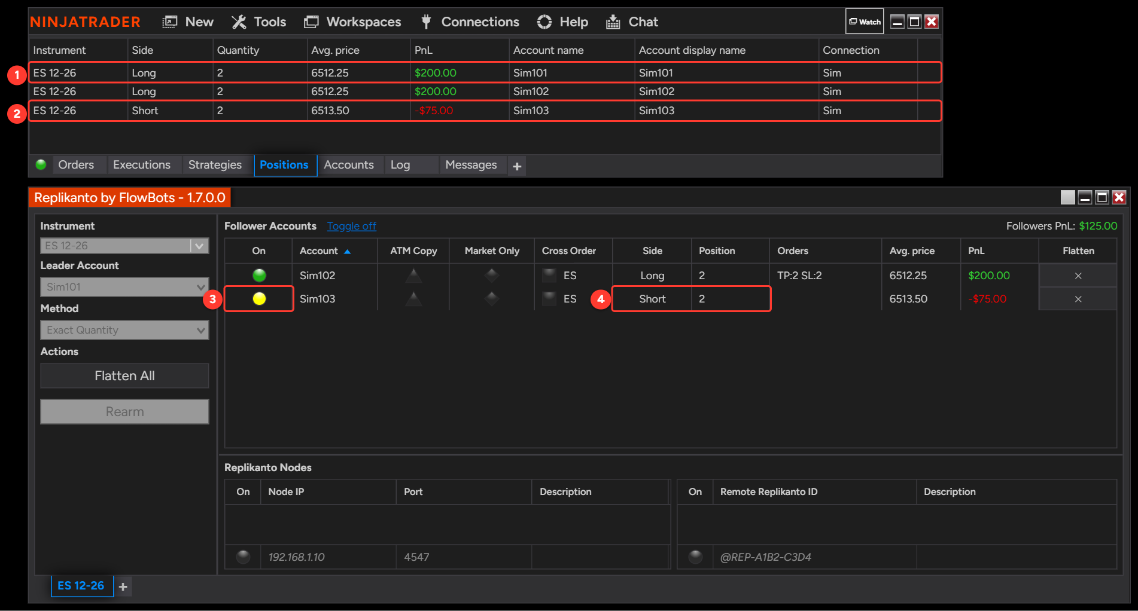This screenshot has width=1138, height=611.
Task: Click the gray square button in Replikanto title bar
Action: tap(1067, 197)
